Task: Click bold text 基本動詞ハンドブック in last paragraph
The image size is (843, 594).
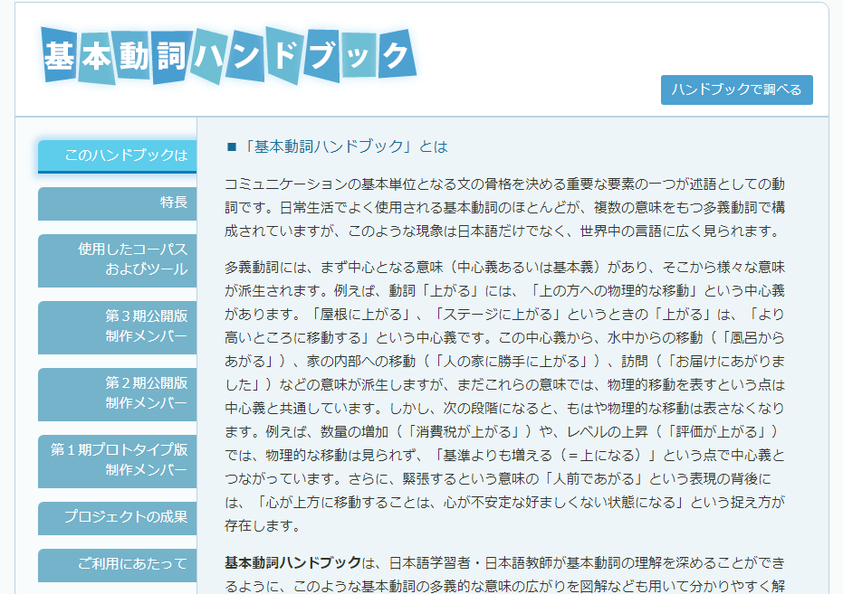Action: tap(293, 563)
